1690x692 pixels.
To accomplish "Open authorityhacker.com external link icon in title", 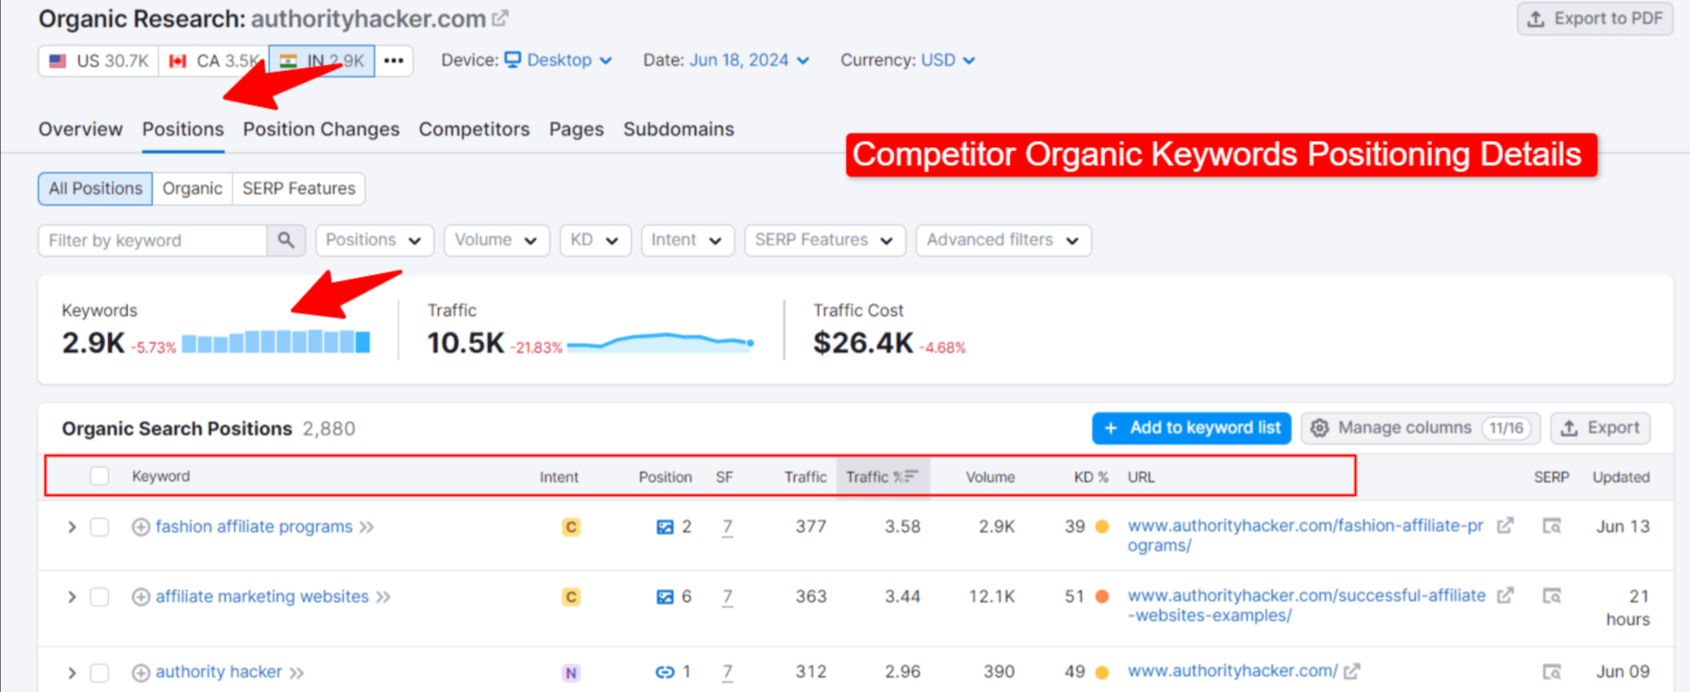I will [x=500, y=18].
